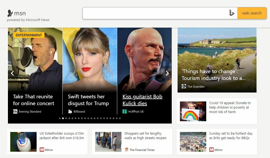This screenshot has height=158, width=270.
Task: Open the Shoppers set for lengthy waits story
Action: coord(145,136)
